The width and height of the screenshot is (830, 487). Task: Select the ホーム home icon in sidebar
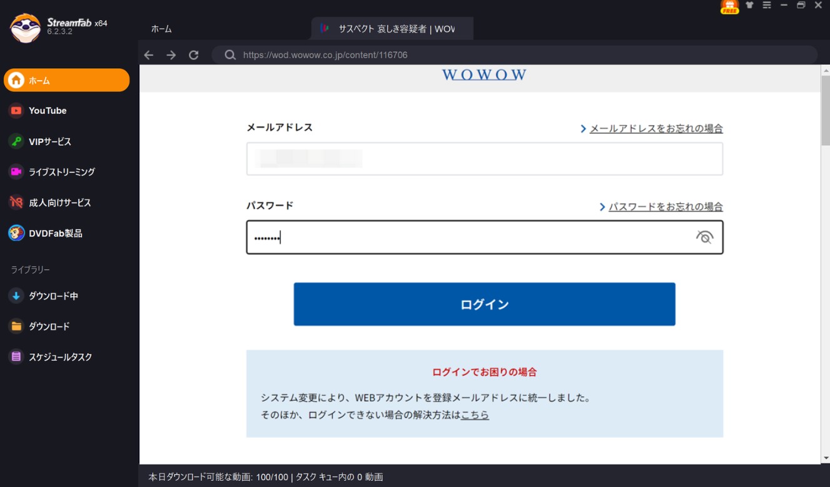[16, 81]
